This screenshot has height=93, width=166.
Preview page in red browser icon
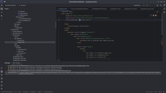(156, 16)
